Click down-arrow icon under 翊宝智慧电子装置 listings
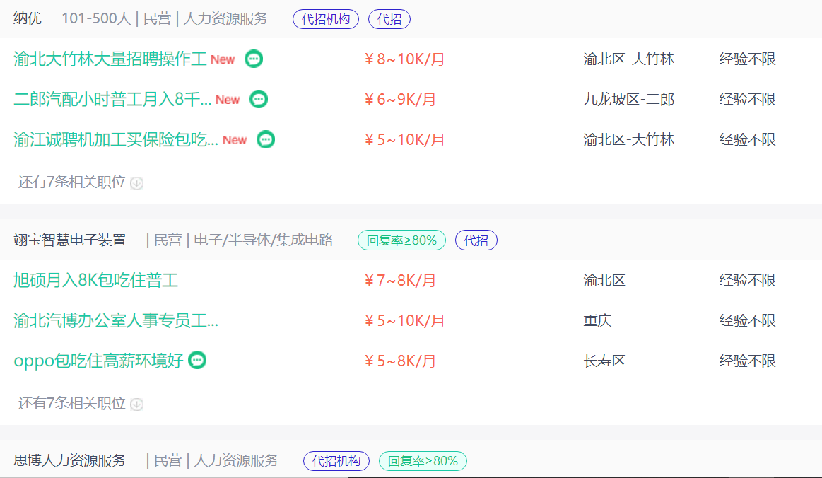The width and height of the screenshot is (822, 478). 137,404
